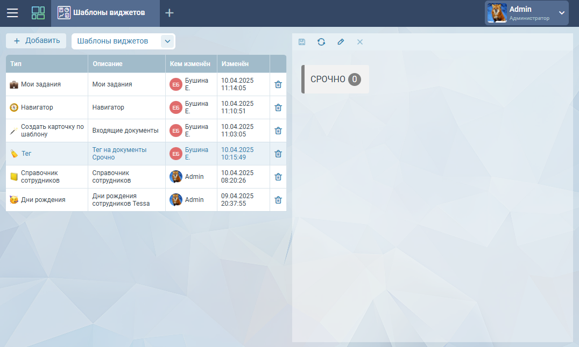The image size is (579, 347).
Task: Sort by the Изменён column header
Action: 235,64
